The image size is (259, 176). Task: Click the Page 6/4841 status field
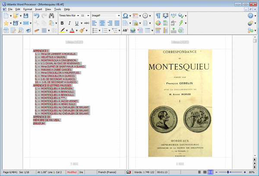[10, 172]
